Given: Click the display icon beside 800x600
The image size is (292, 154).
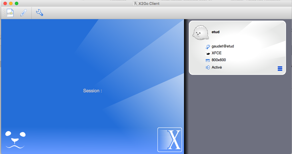Looking at the screenshot, I should point(208,60).
